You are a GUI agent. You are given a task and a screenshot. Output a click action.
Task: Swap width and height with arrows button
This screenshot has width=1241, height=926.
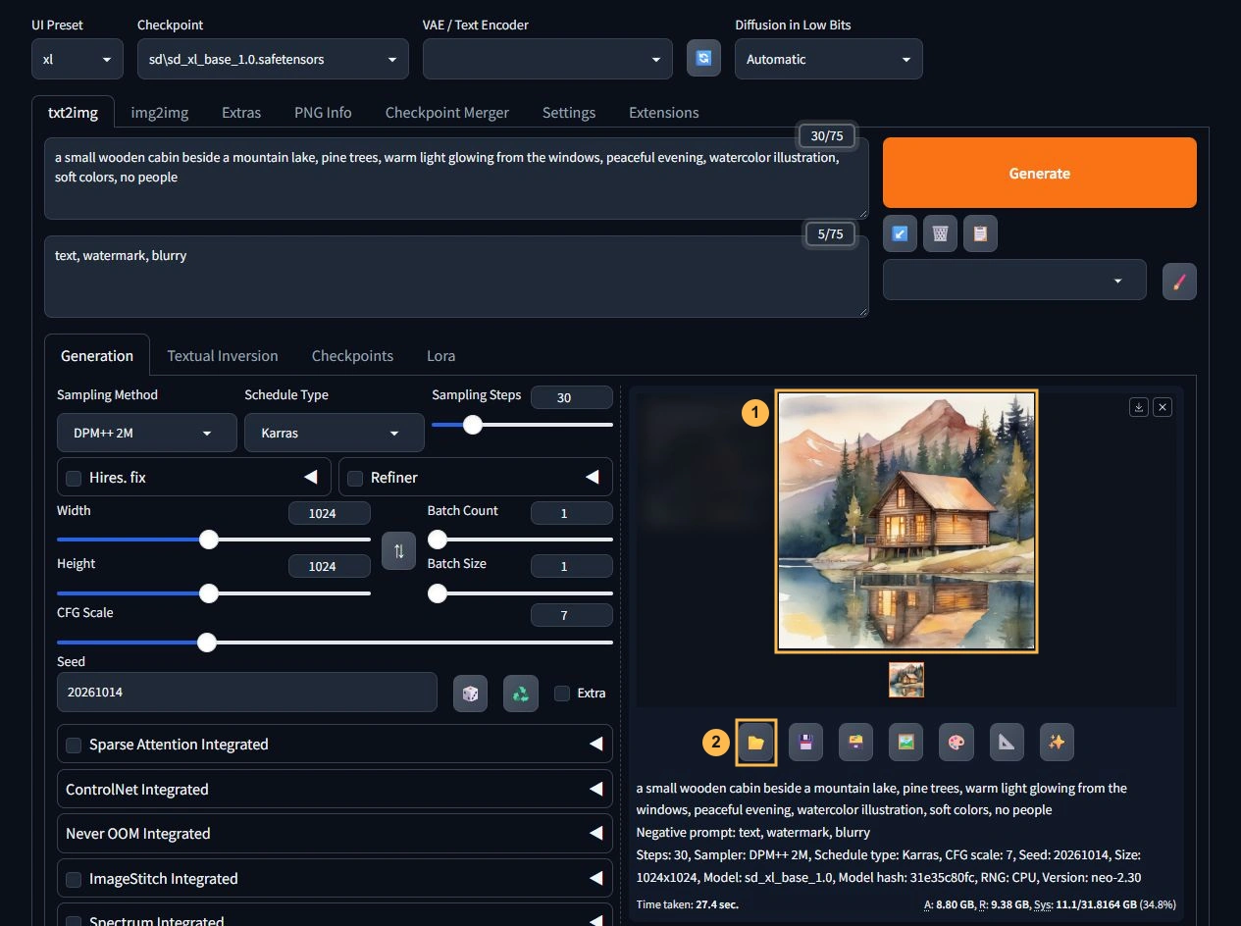coord(398,551)
